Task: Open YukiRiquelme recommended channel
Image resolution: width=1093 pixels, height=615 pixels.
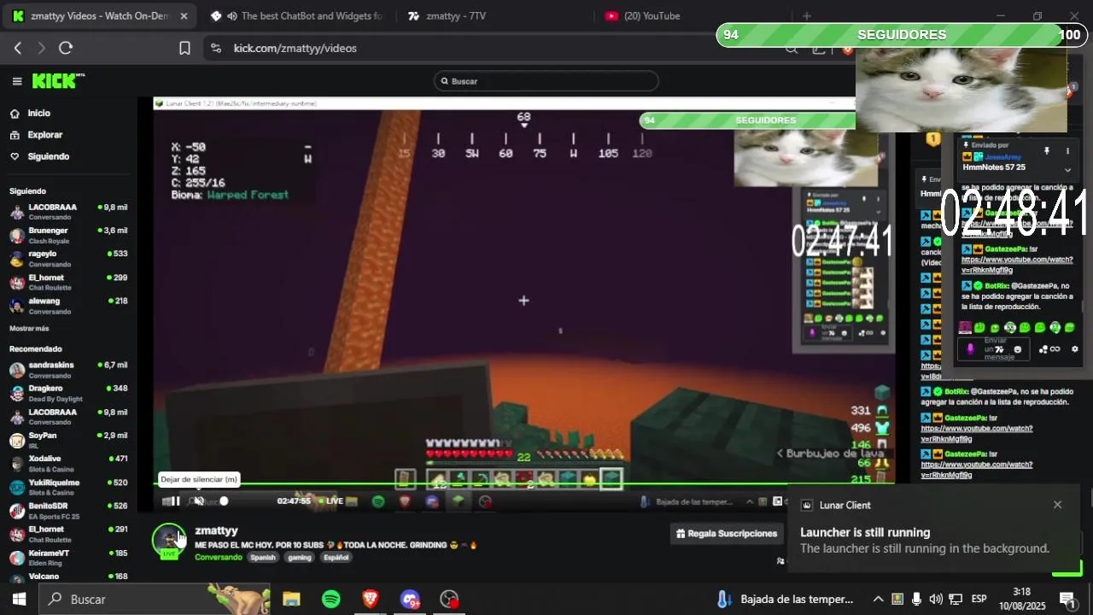Action: (68, 487)
